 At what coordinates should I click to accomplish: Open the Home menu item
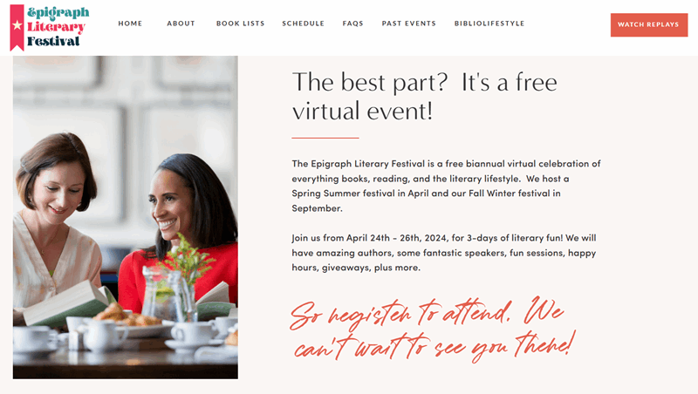coord(130,24)
